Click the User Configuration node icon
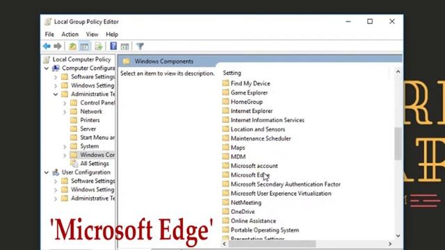Viewport: 445px width, 250px height. 56,172
